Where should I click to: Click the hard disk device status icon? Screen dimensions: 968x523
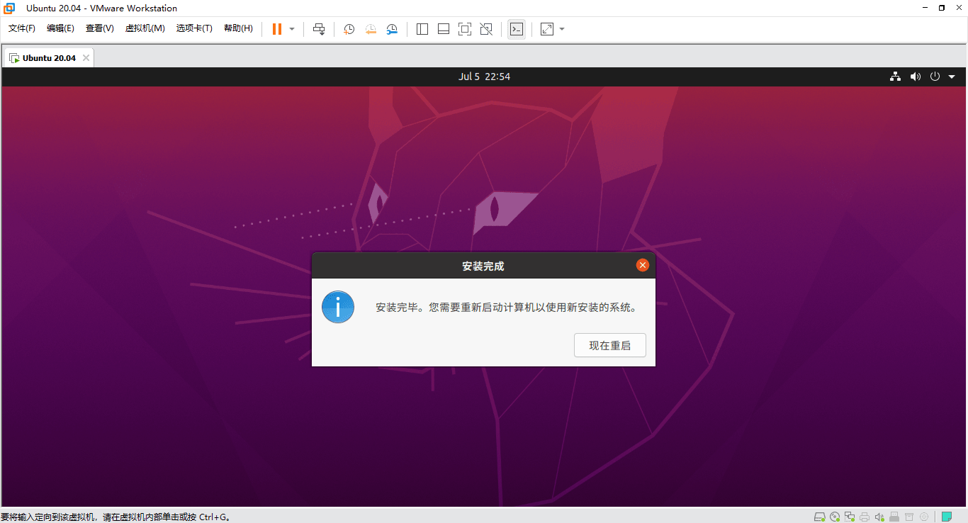pos(820,517)
